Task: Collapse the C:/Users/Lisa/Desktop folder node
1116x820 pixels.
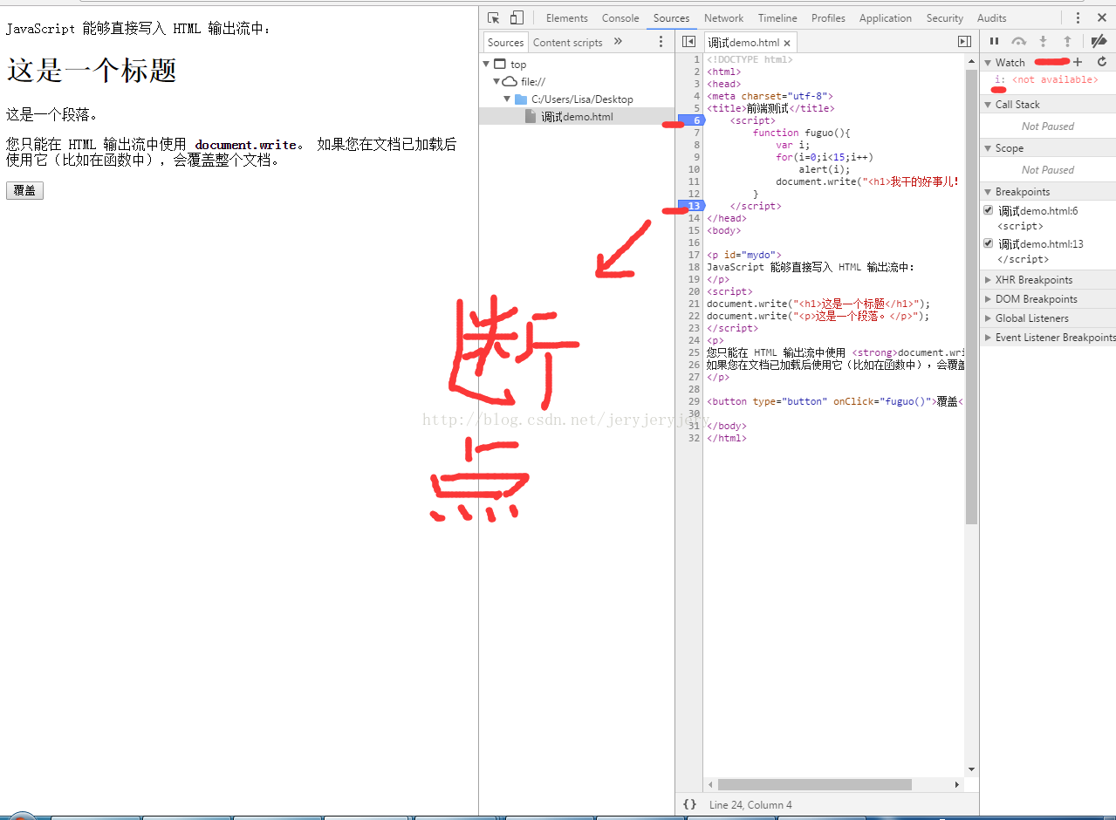Action: pos(507,99)
